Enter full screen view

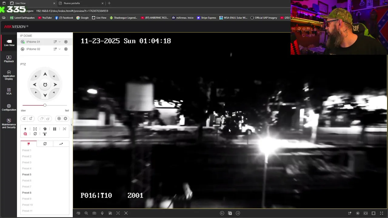point(382,213)
